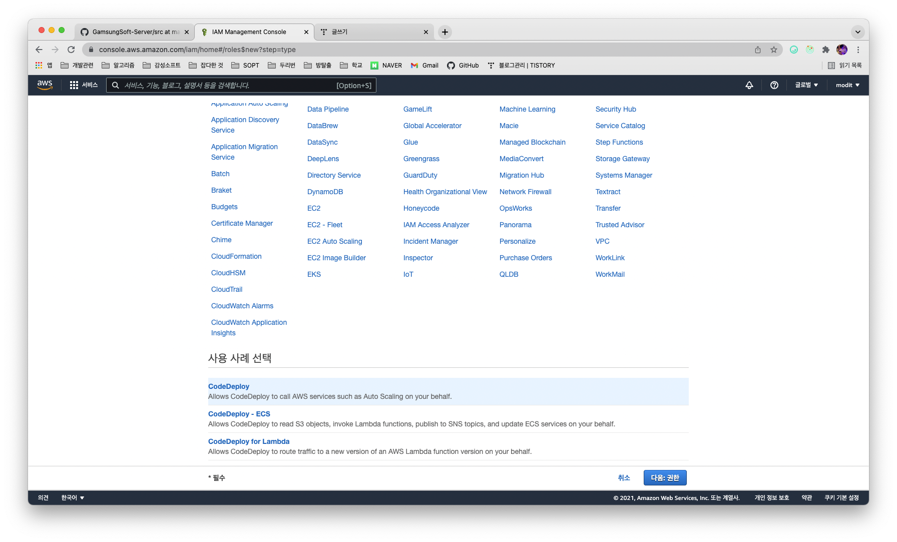Open the 쿠키 기본 설정 footer link
The width and height of the screenshot is (897, 542).
coord(841,497)
